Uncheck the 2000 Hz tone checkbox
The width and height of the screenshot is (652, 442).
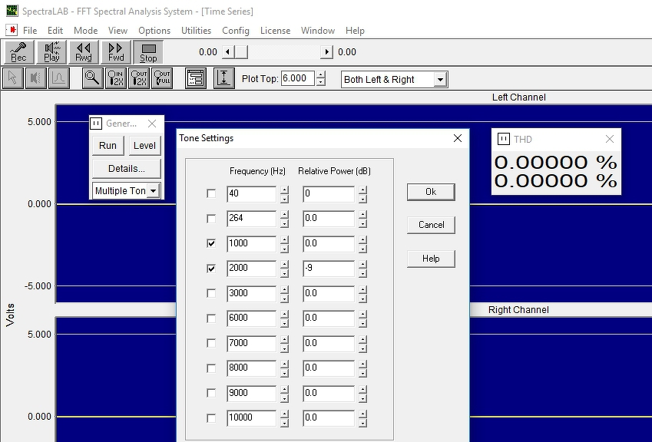[211, 269]
